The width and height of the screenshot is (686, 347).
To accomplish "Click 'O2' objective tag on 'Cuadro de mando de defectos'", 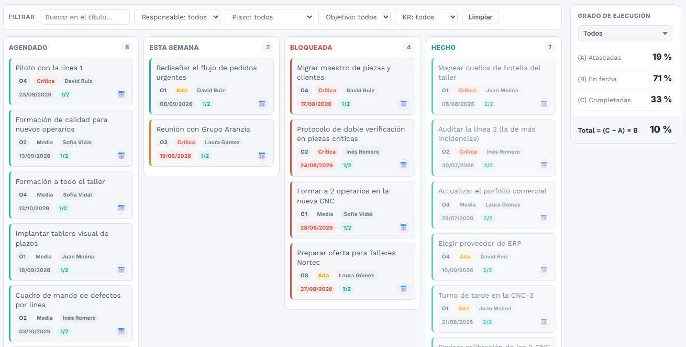I will click(x=23, y=318).
